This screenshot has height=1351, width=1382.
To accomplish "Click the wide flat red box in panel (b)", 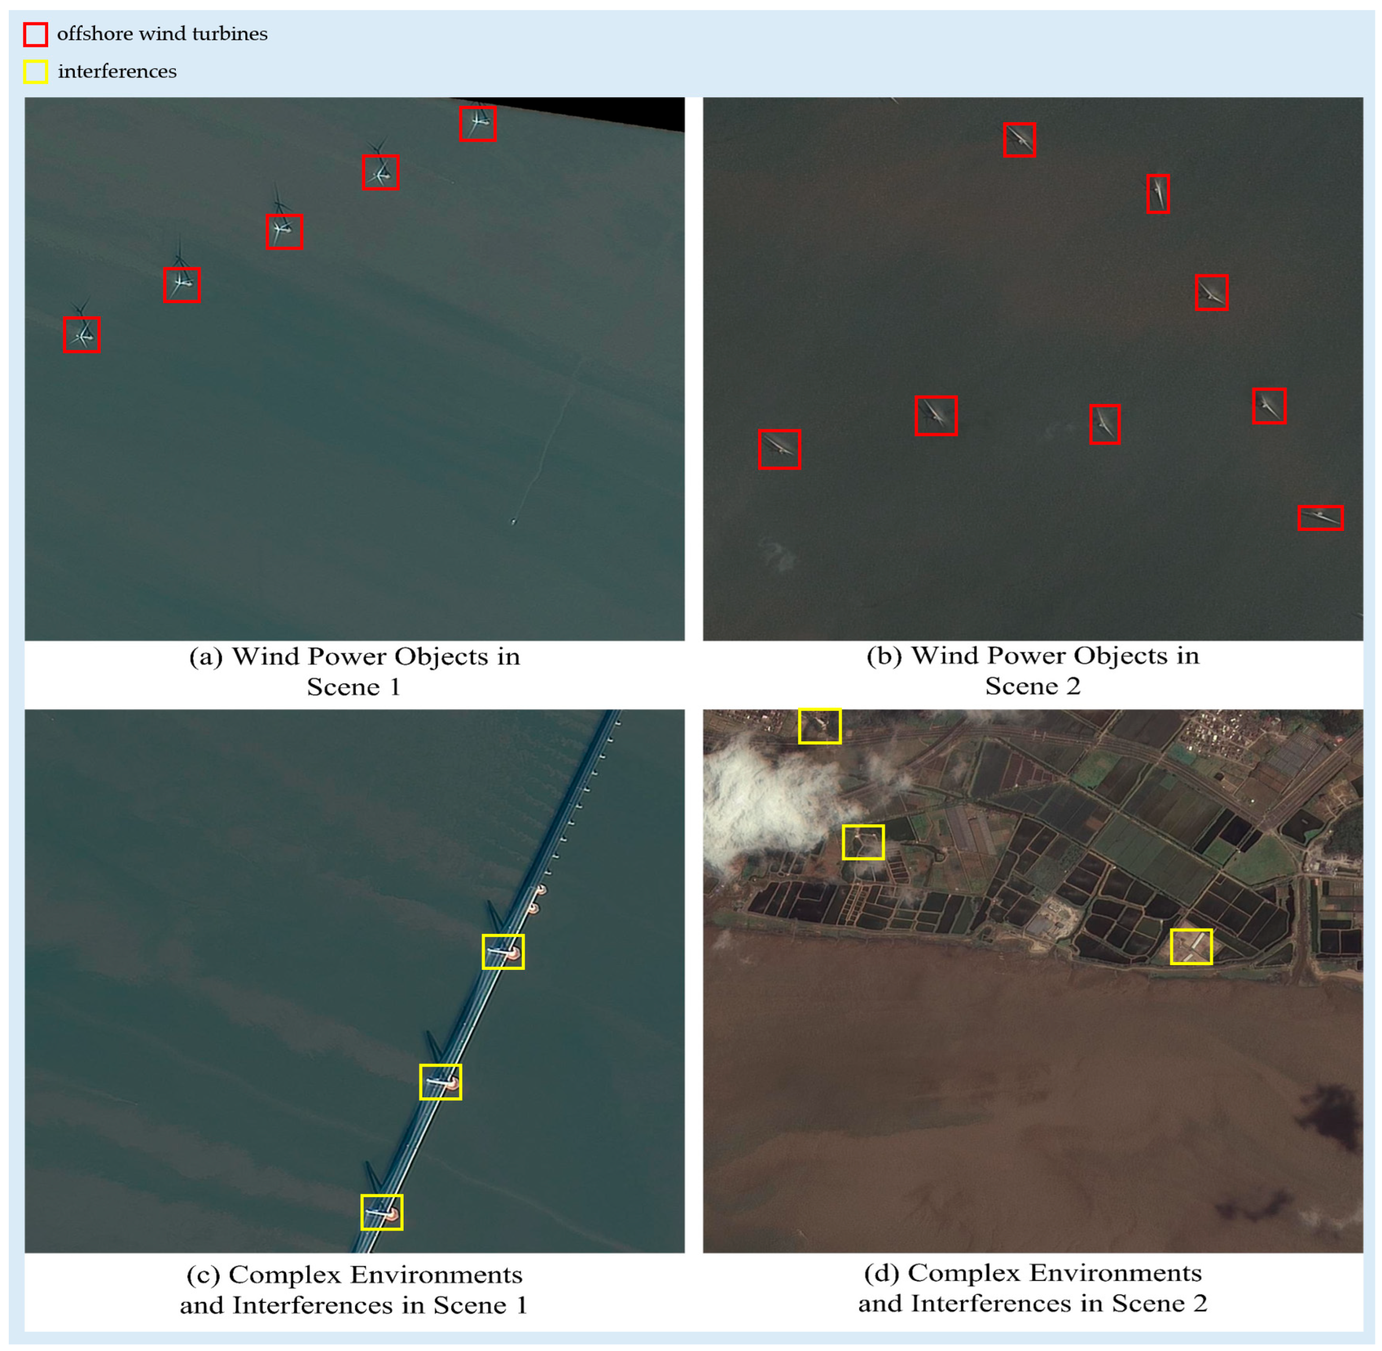I will click(x=1320, y=518).
